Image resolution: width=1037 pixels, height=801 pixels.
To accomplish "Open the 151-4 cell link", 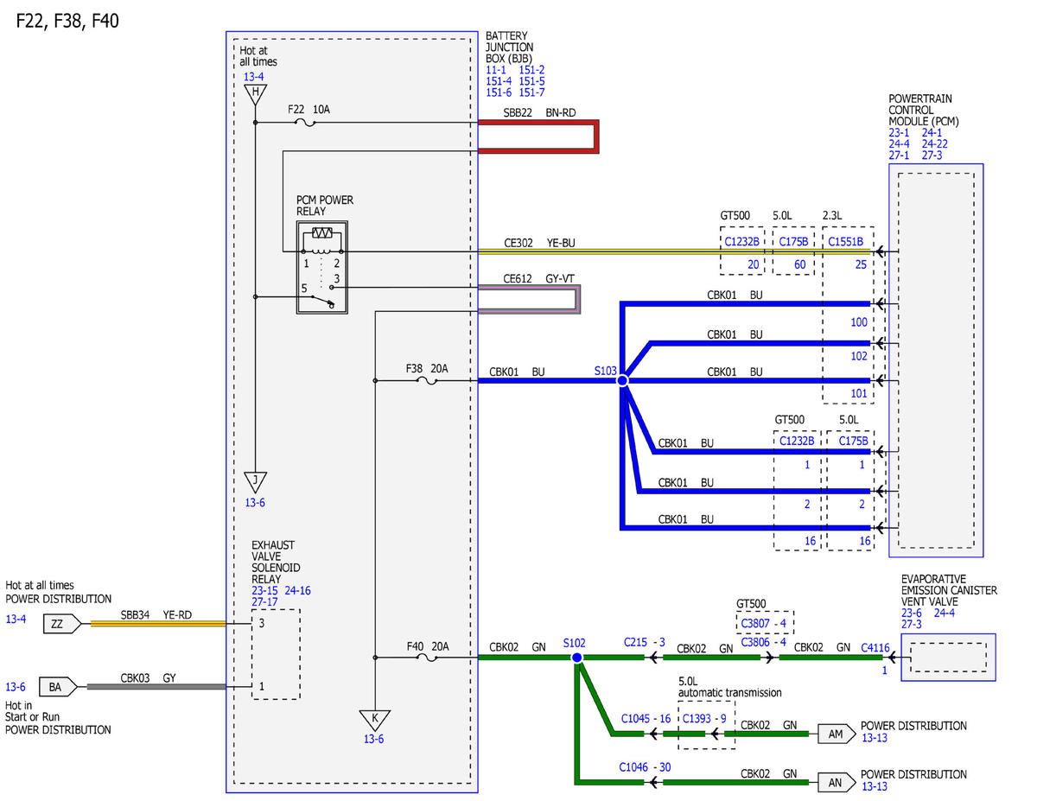I will (x=499, y=80).
